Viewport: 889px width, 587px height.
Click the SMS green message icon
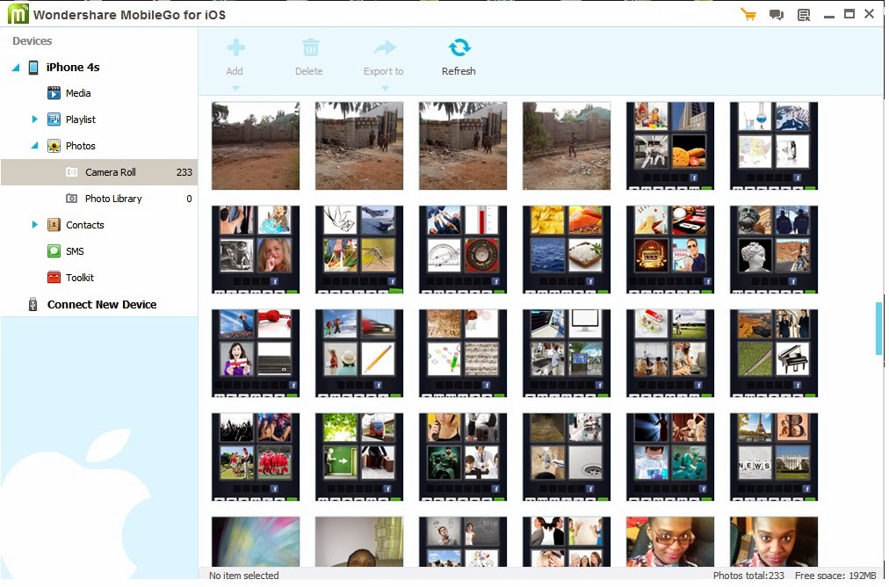coord(54,250)
